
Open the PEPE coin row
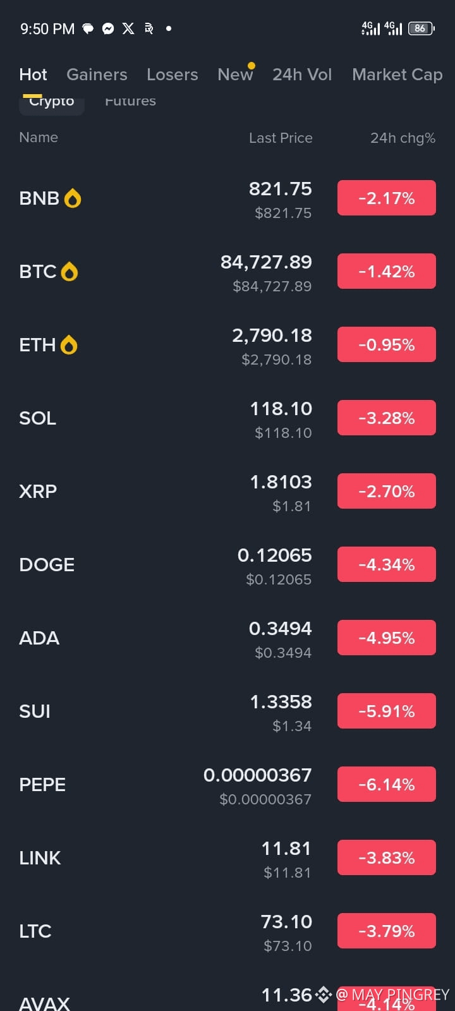tap(227, 785)
